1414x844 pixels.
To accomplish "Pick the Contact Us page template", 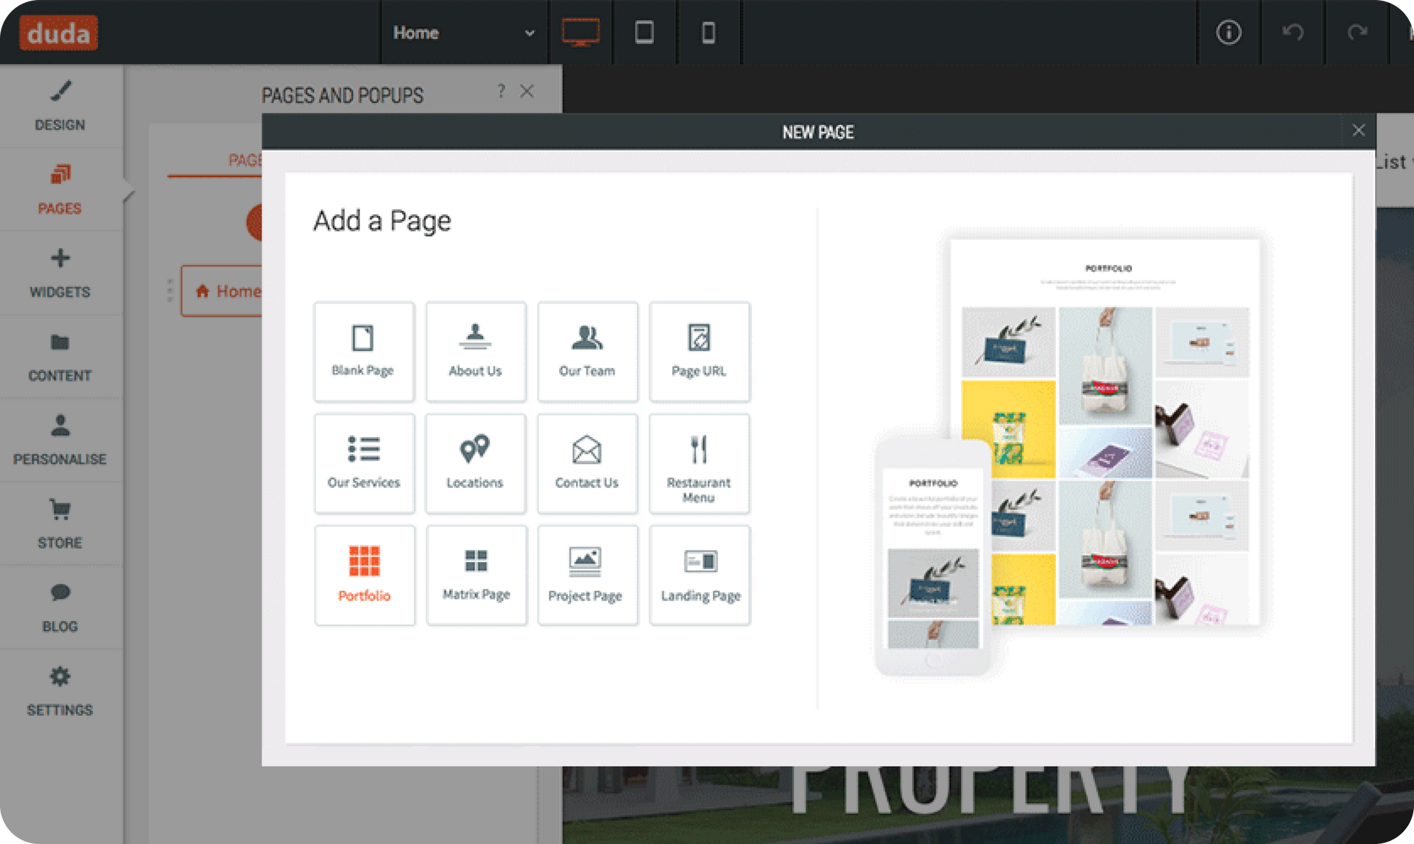I will pyautogui.click(x=588, y=464).
